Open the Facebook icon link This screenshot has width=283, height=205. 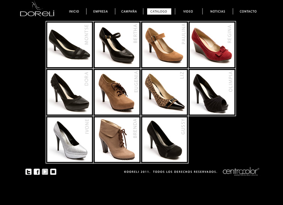(x=37, y=172)
